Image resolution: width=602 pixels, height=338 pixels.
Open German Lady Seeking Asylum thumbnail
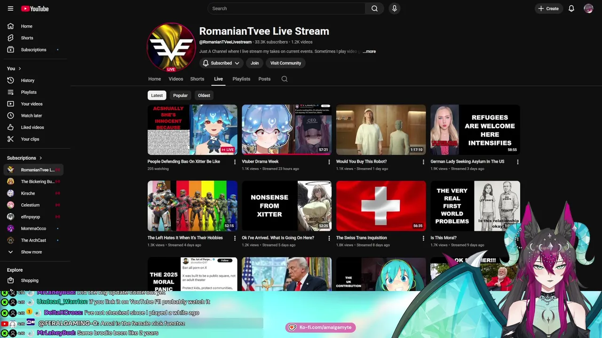475,130
